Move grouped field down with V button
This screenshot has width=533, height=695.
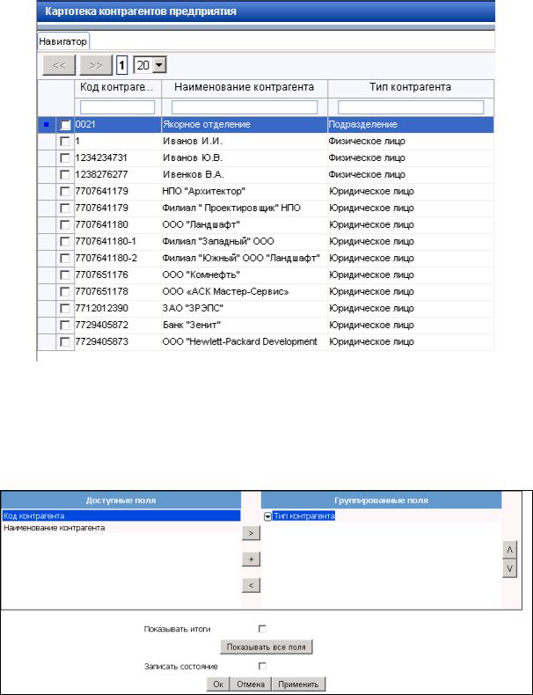click(x=509, y=568)
